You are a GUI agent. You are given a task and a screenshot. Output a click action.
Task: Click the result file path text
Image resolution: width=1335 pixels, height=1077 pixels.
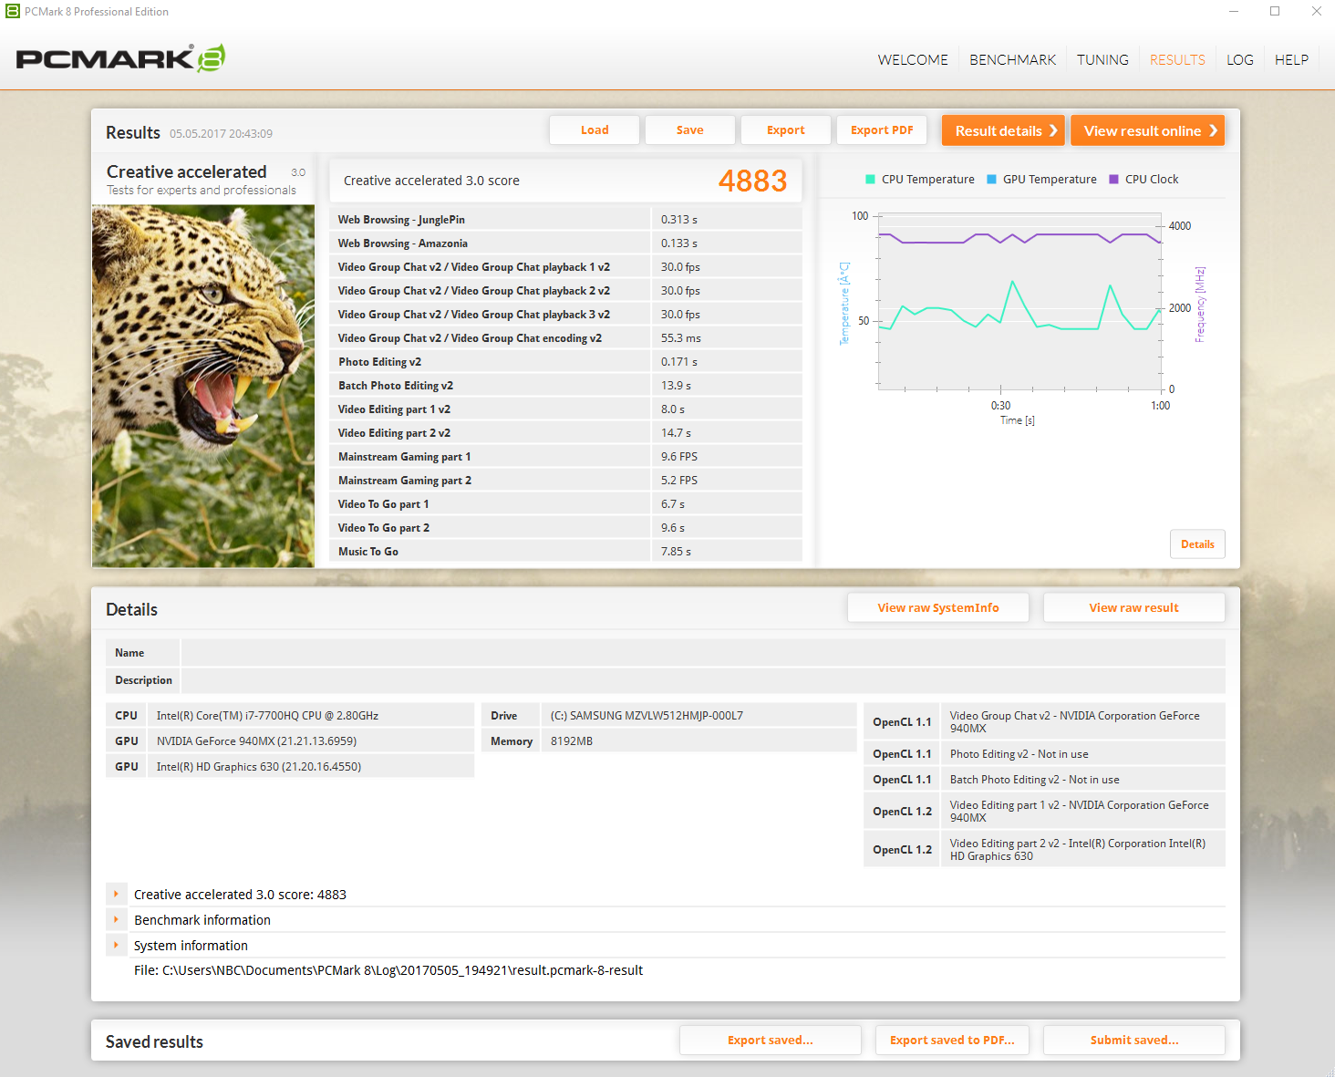(x=388, y=970)
